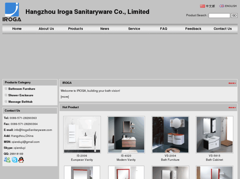The width and height of the screenshot is (240, 179).
Task: Click info@IrogaSanitaryware.com email link
Action: 33,130
